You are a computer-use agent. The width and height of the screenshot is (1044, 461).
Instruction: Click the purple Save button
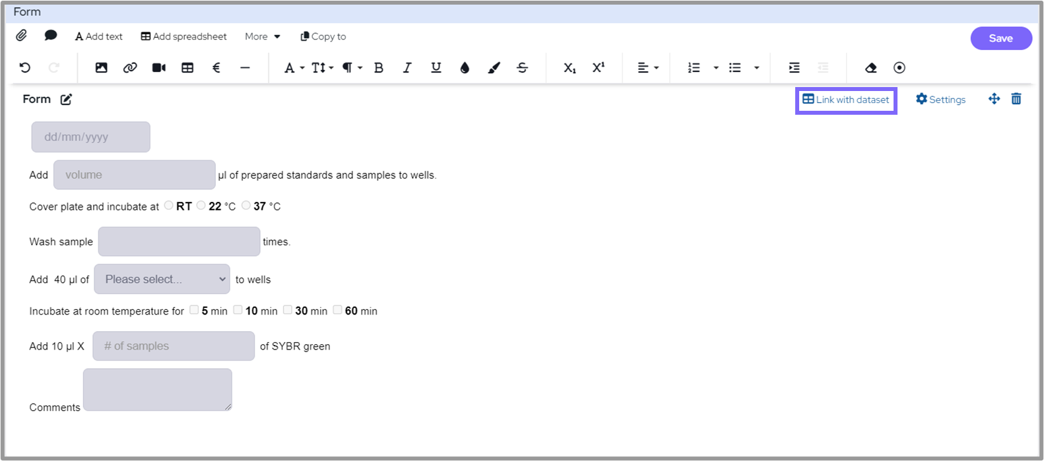[1000, 38]
